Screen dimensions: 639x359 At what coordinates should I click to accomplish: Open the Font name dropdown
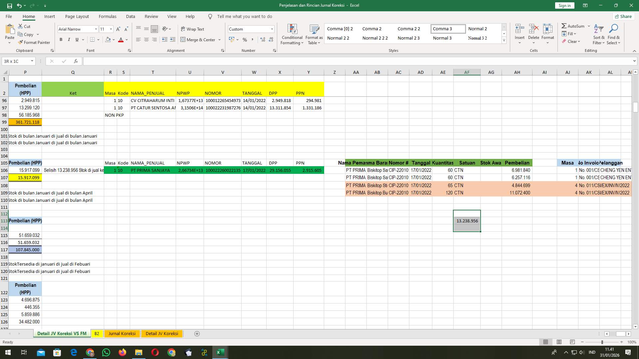96,29
